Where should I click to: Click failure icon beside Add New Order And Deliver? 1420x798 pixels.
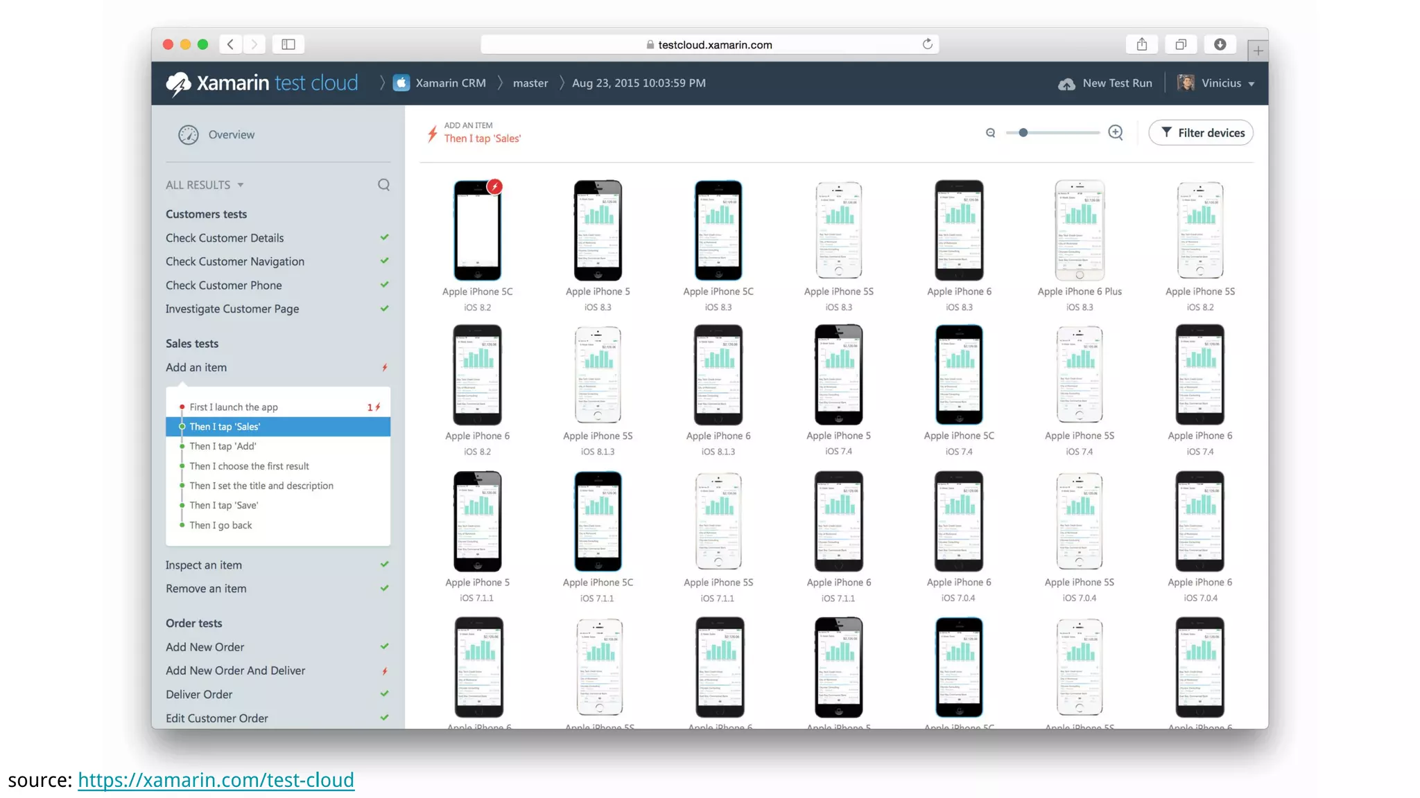384,671
